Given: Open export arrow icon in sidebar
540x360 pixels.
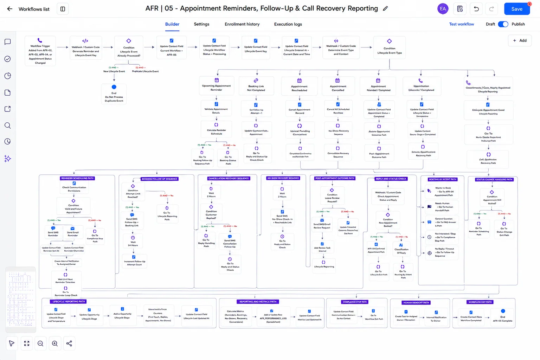Looking at the screenshot, I should click(x=7, y=109).
